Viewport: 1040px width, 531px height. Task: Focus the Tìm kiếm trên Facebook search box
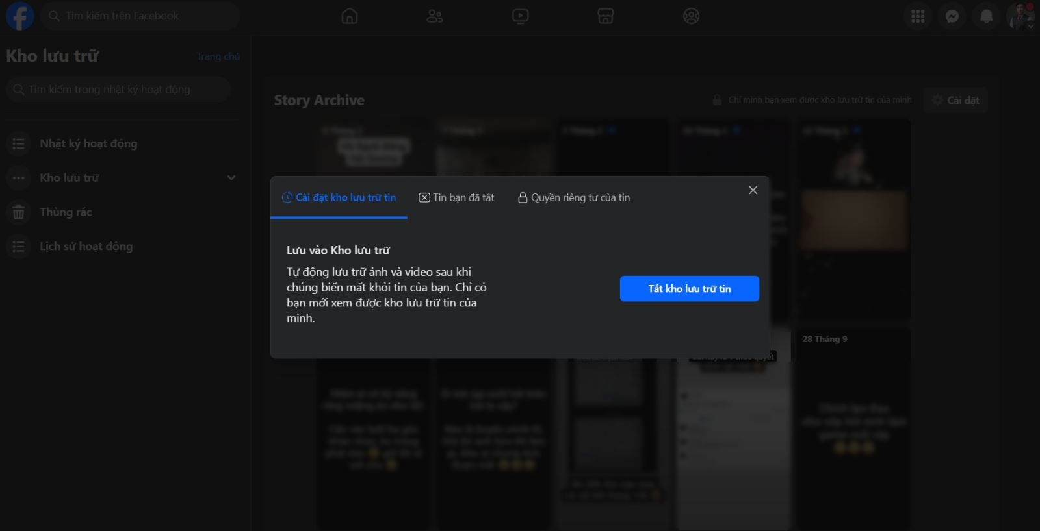click(140, 16)
